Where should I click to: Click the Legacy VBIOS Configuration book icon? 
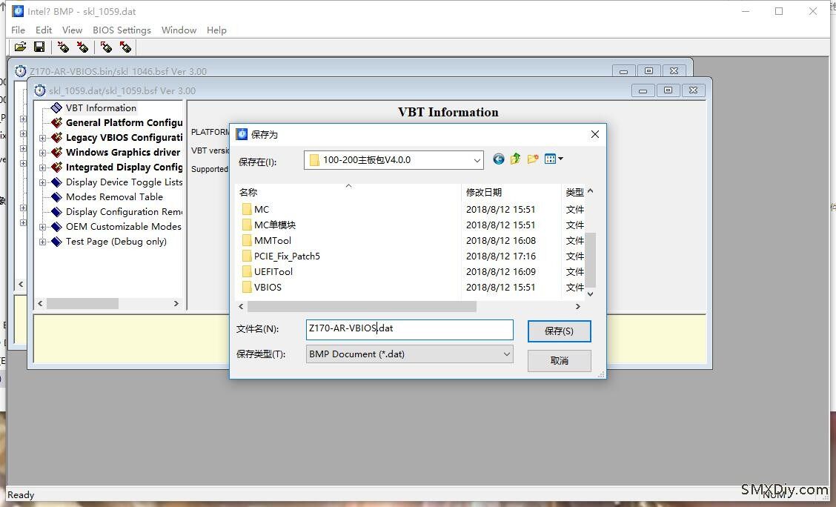click(56, 138)
